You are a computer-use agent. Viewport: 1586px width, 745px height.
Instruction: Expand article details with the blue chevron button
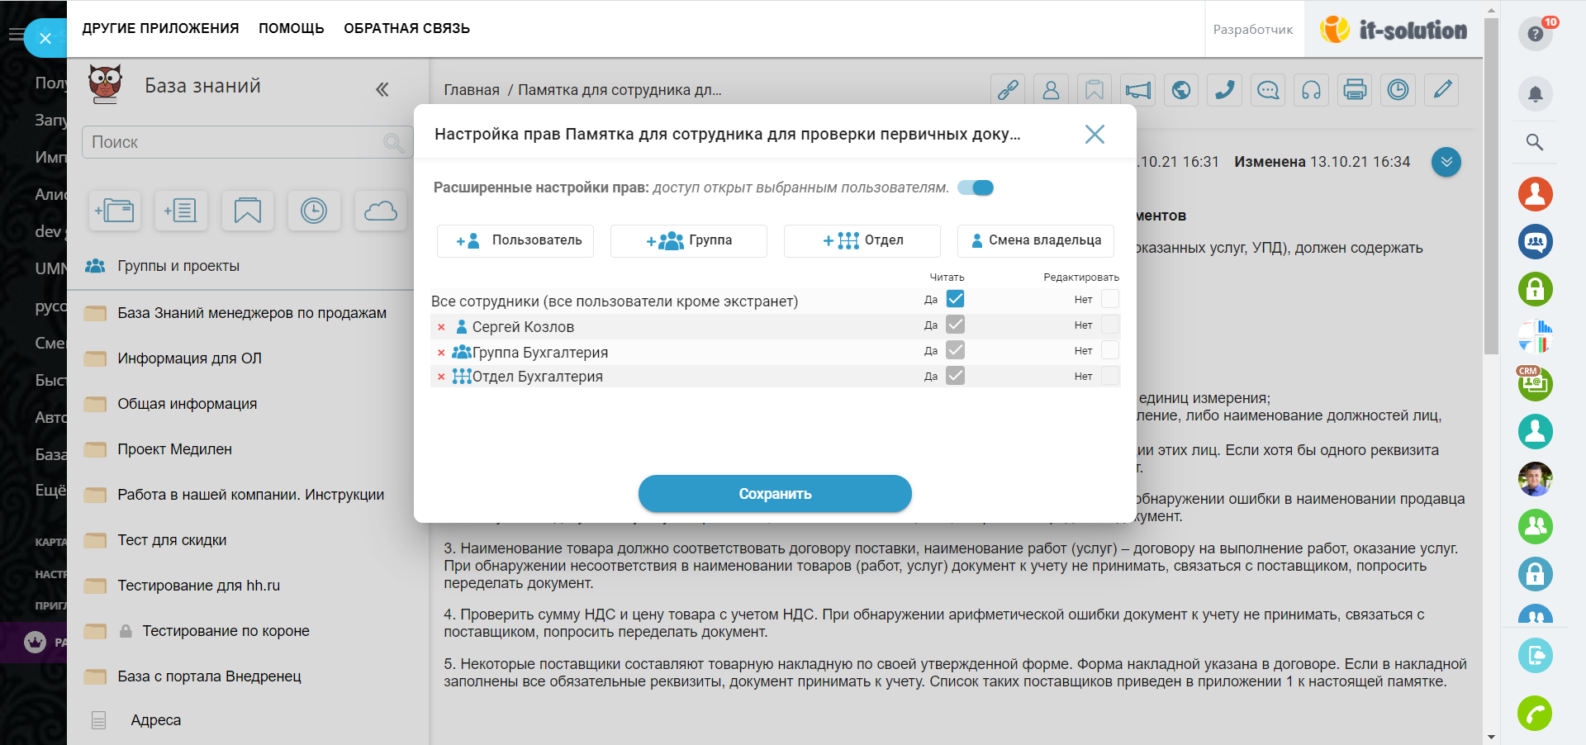(1446, 162)
